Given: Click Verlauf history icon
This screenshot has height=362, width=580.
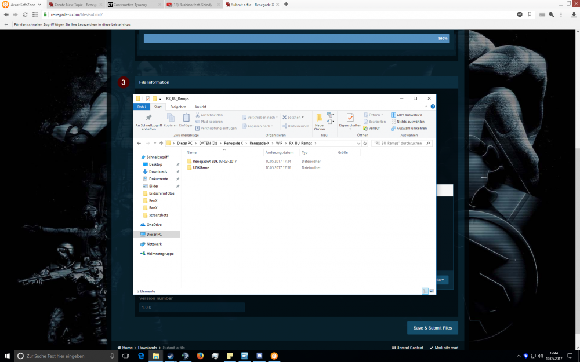Looking at the screenshot, I should coord(371,128).
